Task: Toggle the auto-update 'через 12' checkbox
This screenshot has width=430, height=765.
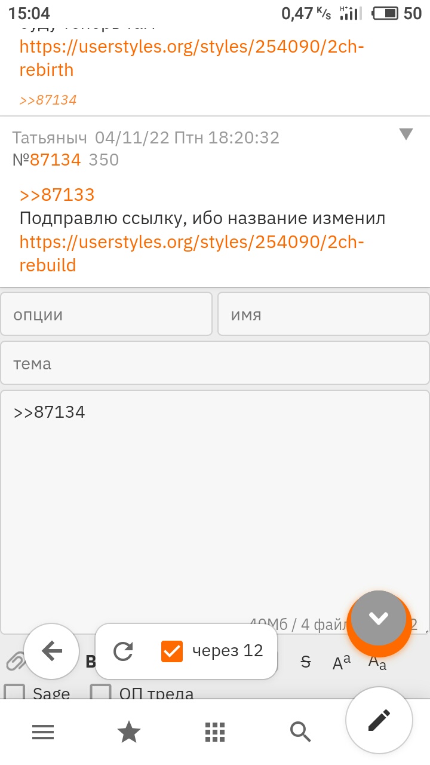Action: pos(172,651)
